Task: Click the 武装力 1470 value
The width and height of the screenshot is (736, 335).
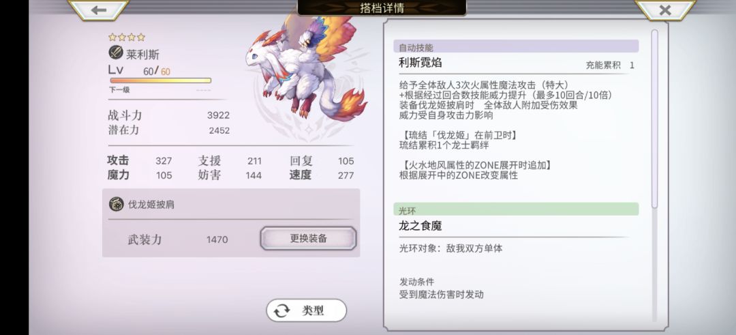Action: pyautogui.click(x=217, y=239)
